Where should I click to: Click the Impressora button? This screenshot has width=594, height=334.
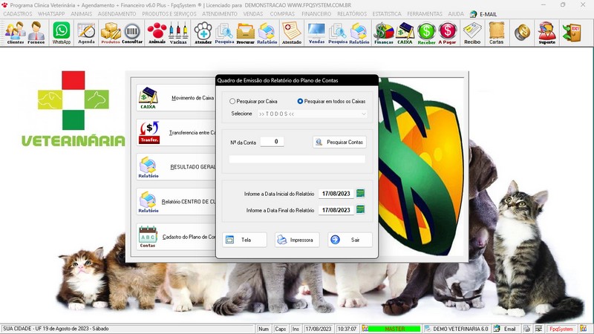(x=297, y=240)
